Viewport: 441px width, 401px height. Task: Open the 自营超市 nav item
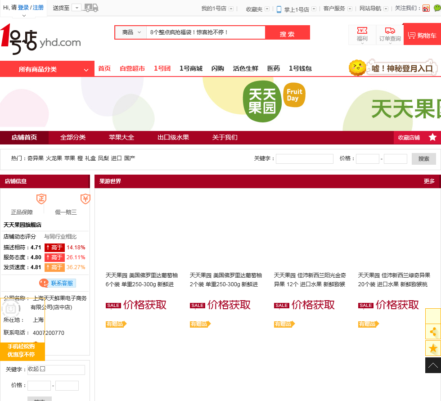(132, 68)
